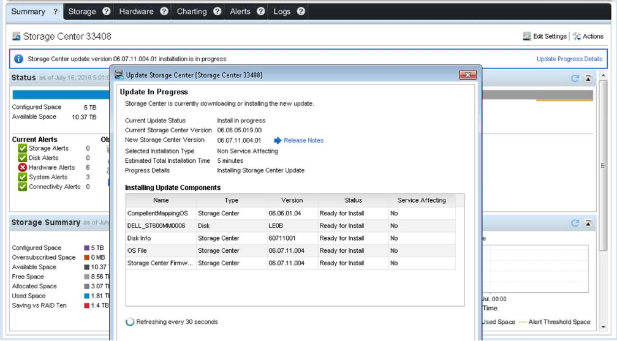Click purple Configured Space color swatch
The width and height of the screenshot is (617, 341).
pyautogui.click(x=86, y=248)
